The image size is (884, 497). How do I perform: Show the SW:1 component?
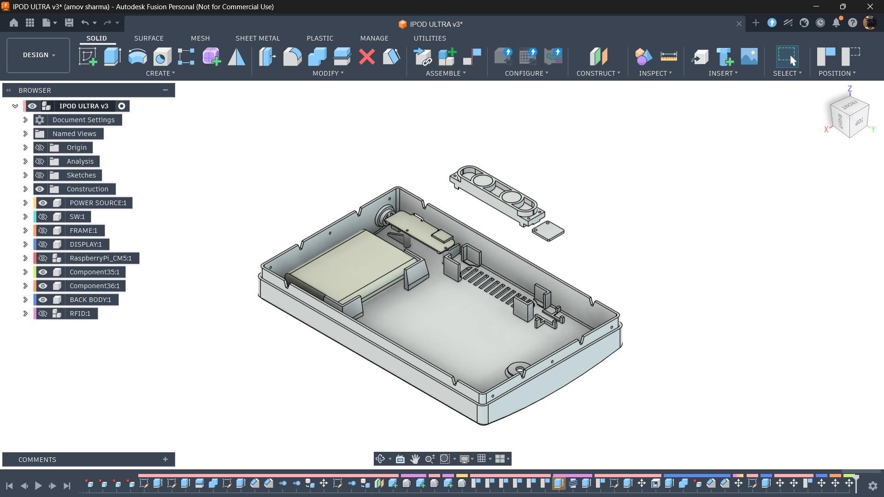coord(43,217)
